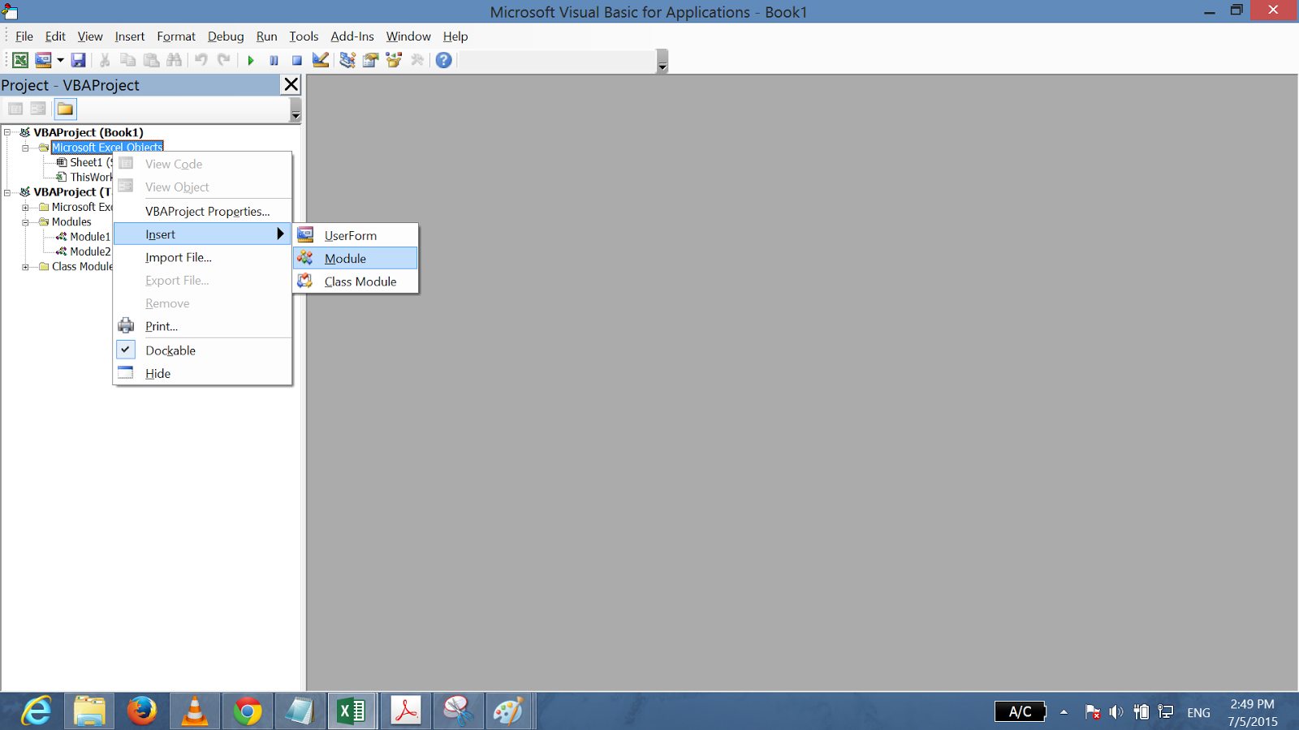
Task: Open the Add-Ins menu
Action: pyautogui.click(x=352, y=36)
